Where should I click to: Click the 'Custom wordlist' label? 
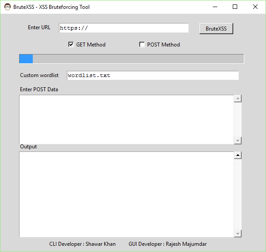click(39, 75)
